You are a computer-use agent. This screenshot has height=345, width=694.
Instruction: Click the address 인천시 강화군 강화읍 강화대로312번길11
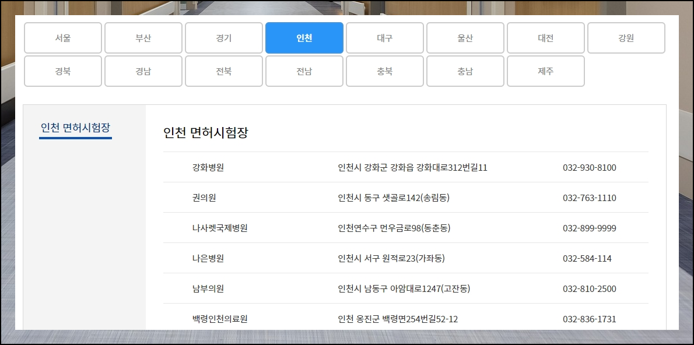point(412,168)
